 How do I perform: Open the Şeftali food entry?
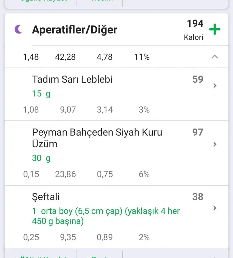point(46,197)
